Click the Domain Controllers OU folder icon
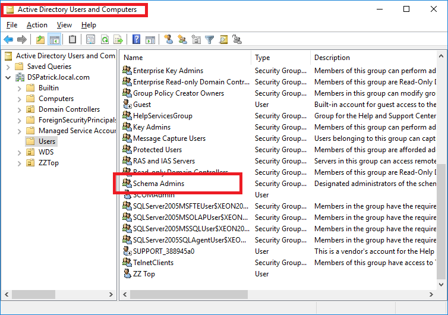This screenshot has width=448, height=315. 30,109
